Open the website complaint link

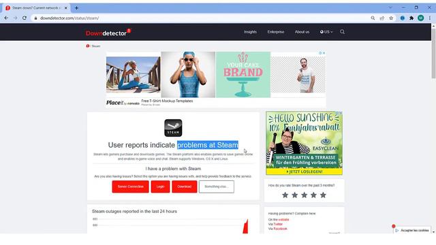click(283, 219)
